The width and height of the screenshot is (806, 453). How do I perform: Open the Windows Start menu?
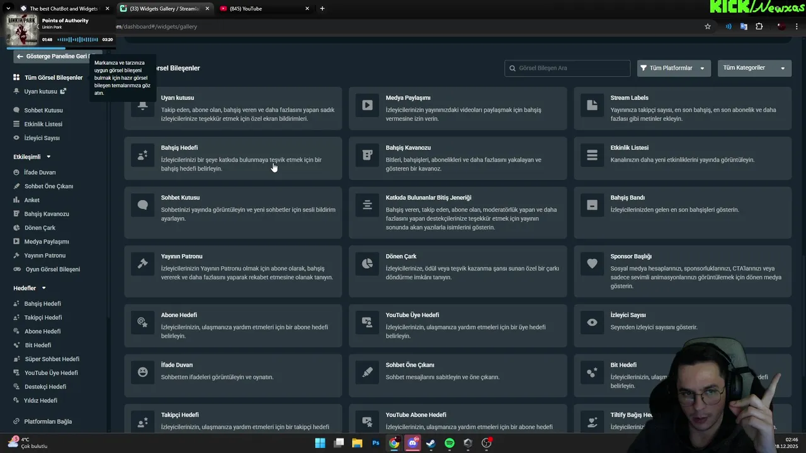coord(320,443)
